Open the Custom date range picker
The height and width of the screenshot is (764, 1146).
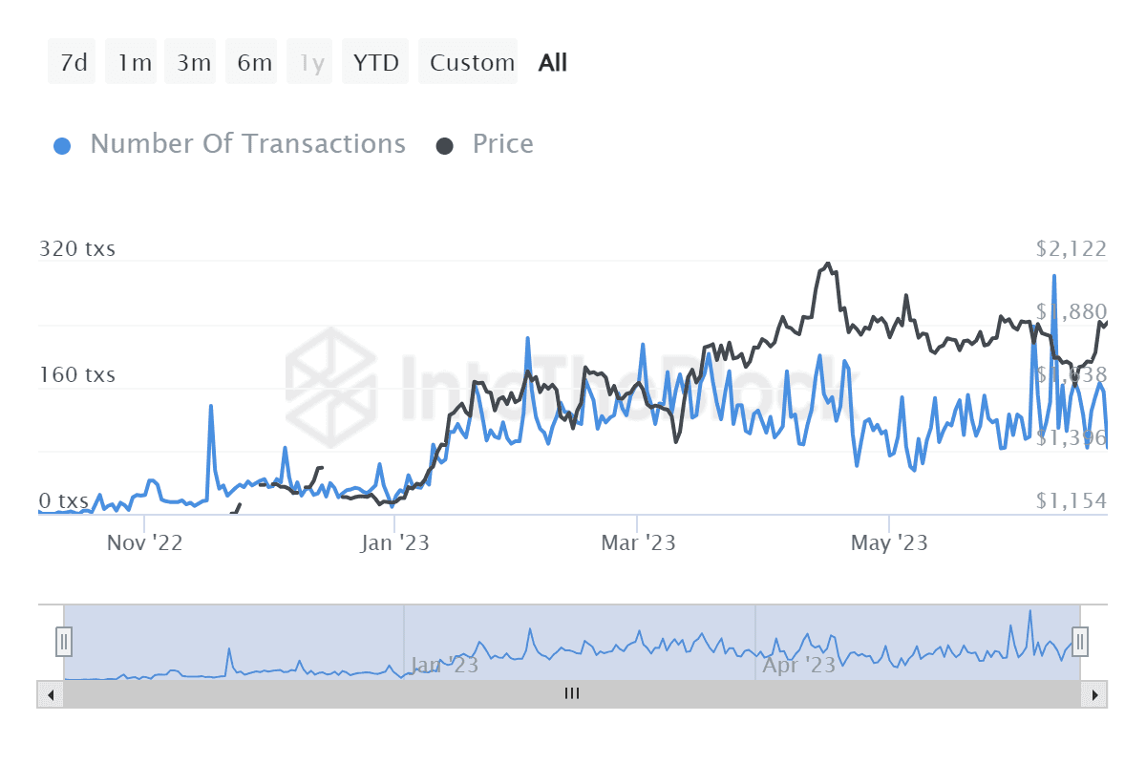tap(472, 63)
